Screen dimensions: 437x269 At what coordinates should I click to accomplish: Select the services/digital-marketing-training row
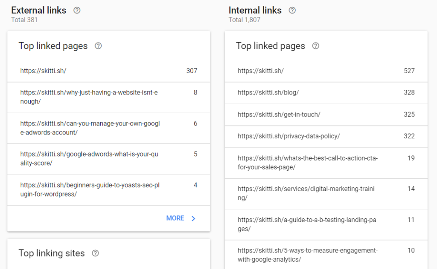326,194
